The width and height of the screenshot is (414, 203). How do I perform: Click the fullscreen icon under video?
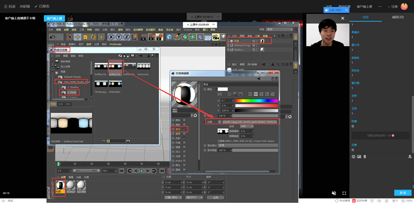point(344,193)
